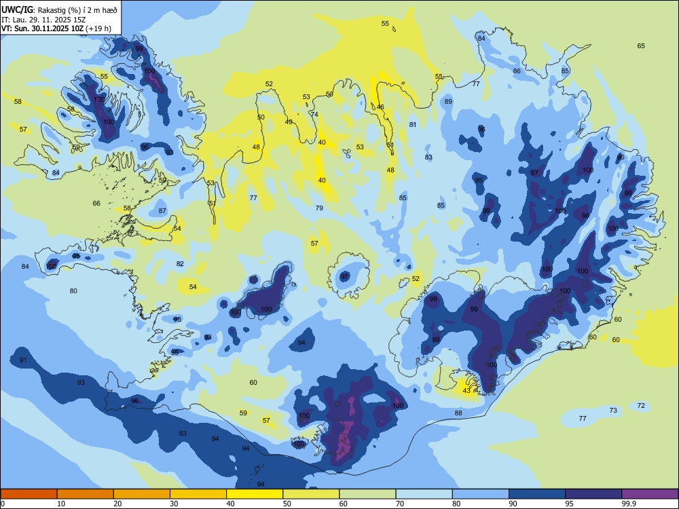Click the map value '72'
This screenshot has height=509, width=679.
click(x=641, y=406)
